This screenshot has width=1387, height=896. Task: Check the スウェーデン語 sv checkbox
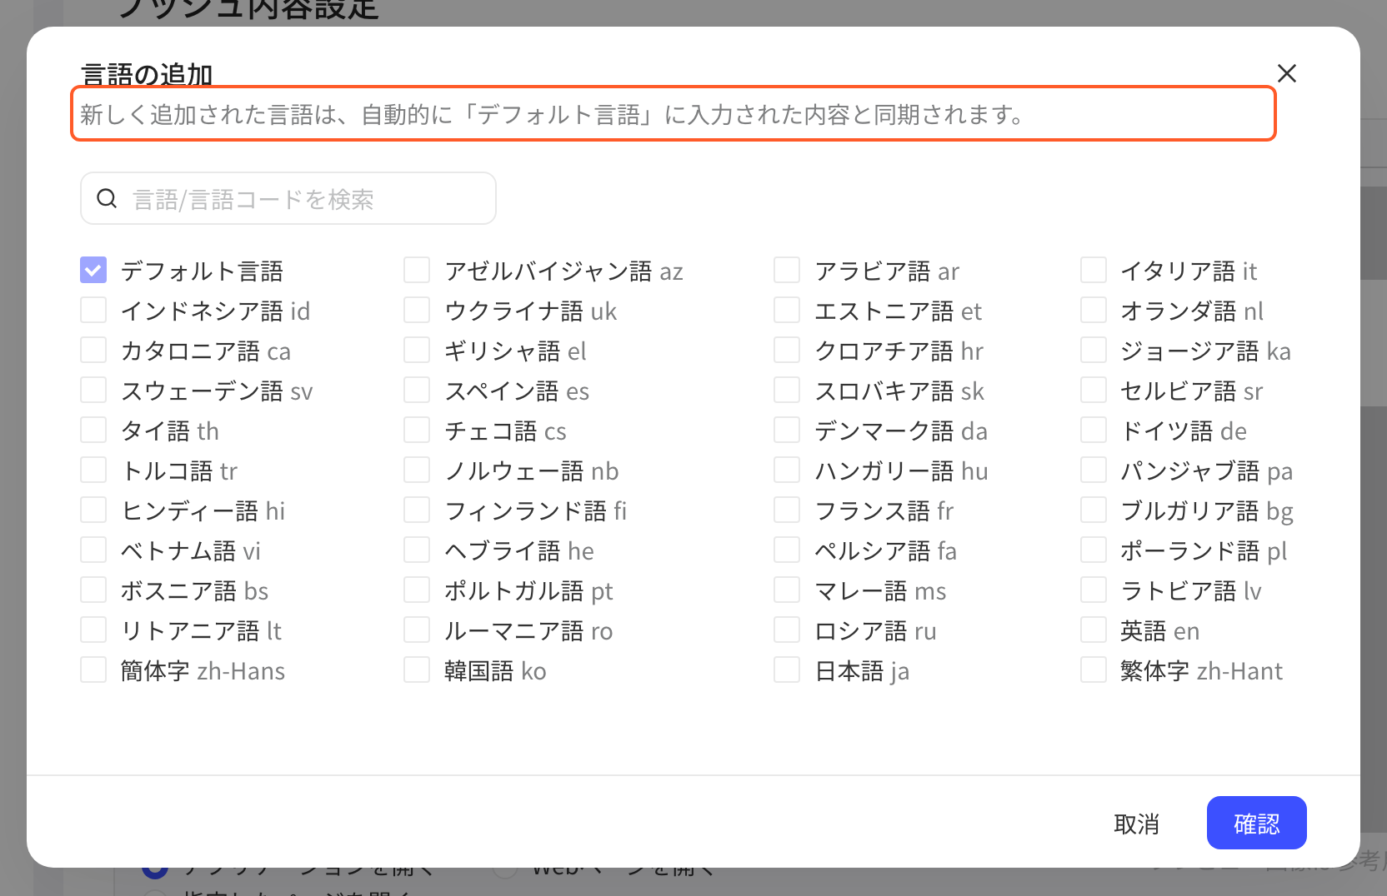pyautogui.click(x=93, y=390)
